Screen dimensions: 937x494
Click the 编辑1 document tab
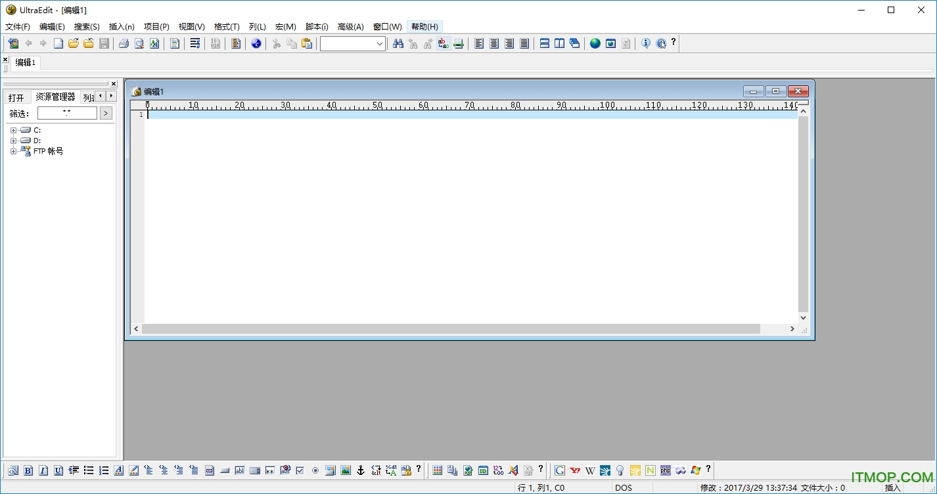[x=26, y=62]
